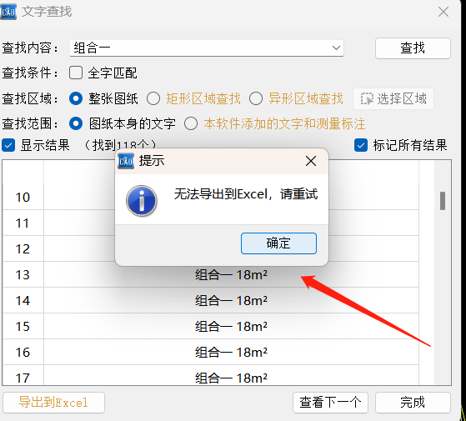Viewport: 466px width, 421px height.
Task: Close the 提示 dialog with its X
Action: pyautogui.click(x=311, y=161)
